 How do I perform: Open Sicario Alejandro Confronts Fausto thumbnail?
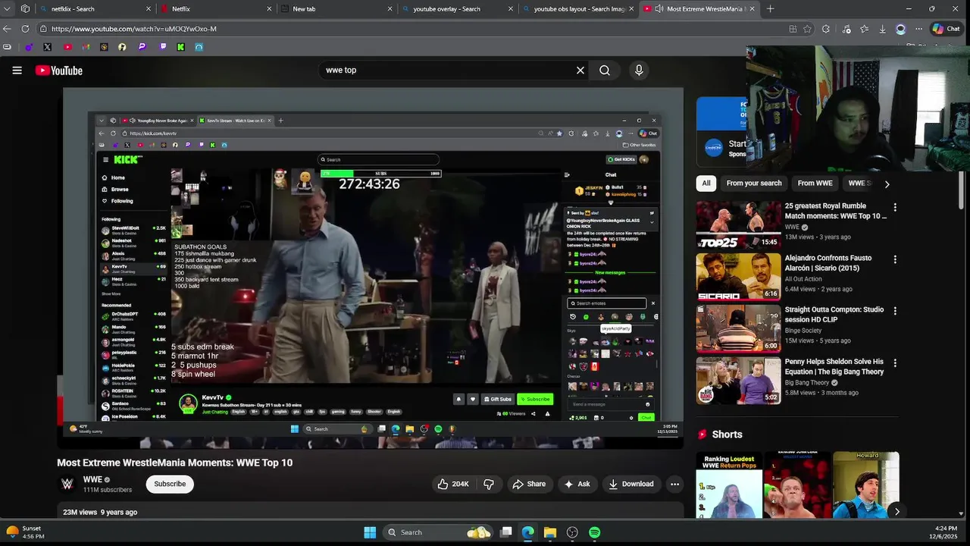(x=738, y=277)
